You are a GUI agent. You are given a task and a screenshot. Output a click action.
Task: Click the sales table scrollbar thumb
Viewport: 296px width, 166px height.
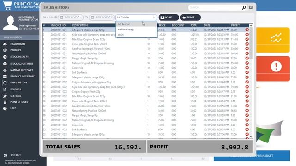tap(251, 43)
